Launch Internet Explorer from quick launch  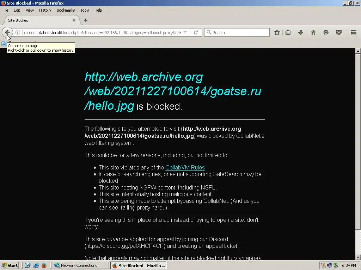coord(36,265)
